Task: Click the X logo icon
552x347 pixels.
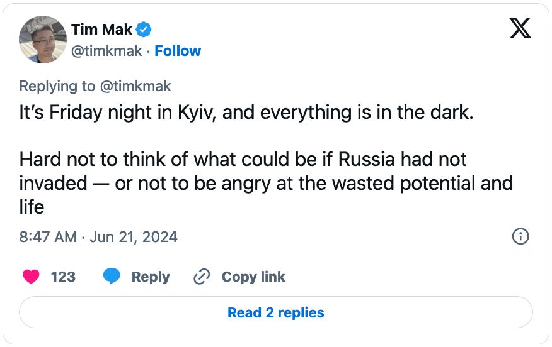Action: 520,29
